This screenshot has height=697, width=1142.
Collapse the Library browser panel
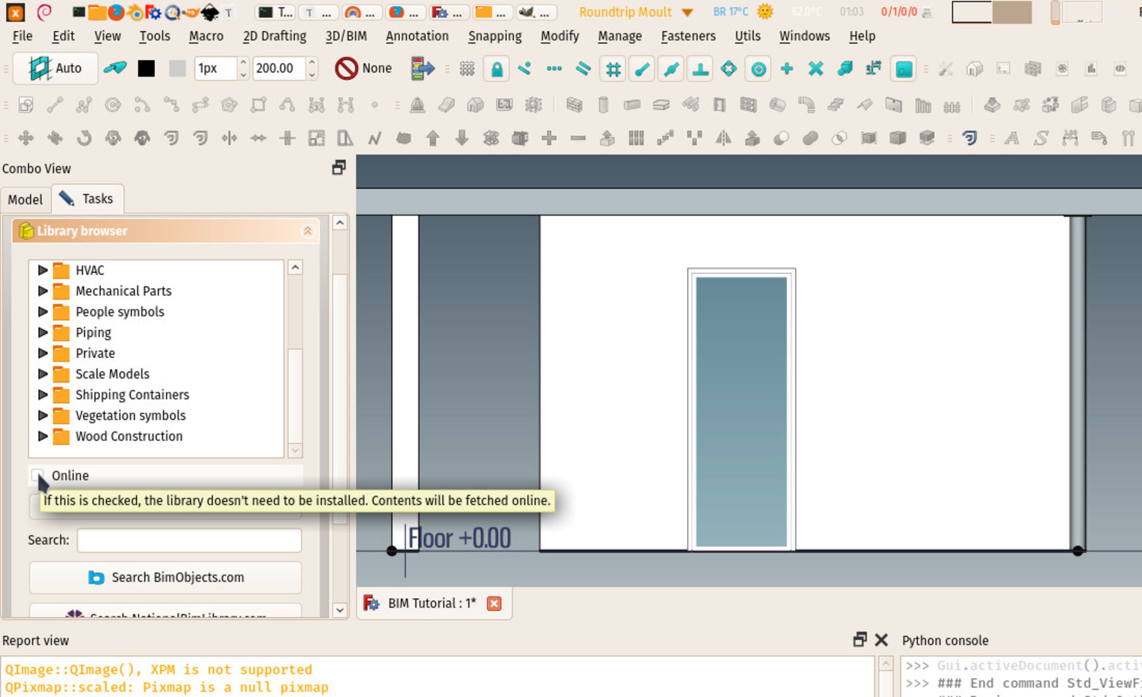[x=308, y=231]
